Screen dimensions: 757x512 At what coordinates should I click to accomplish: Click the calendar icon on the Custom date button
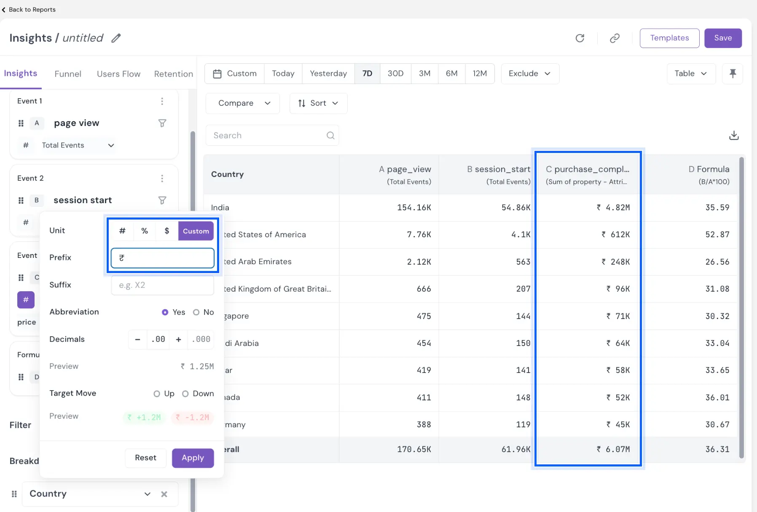pyautogui.click(x=217, y=74)
